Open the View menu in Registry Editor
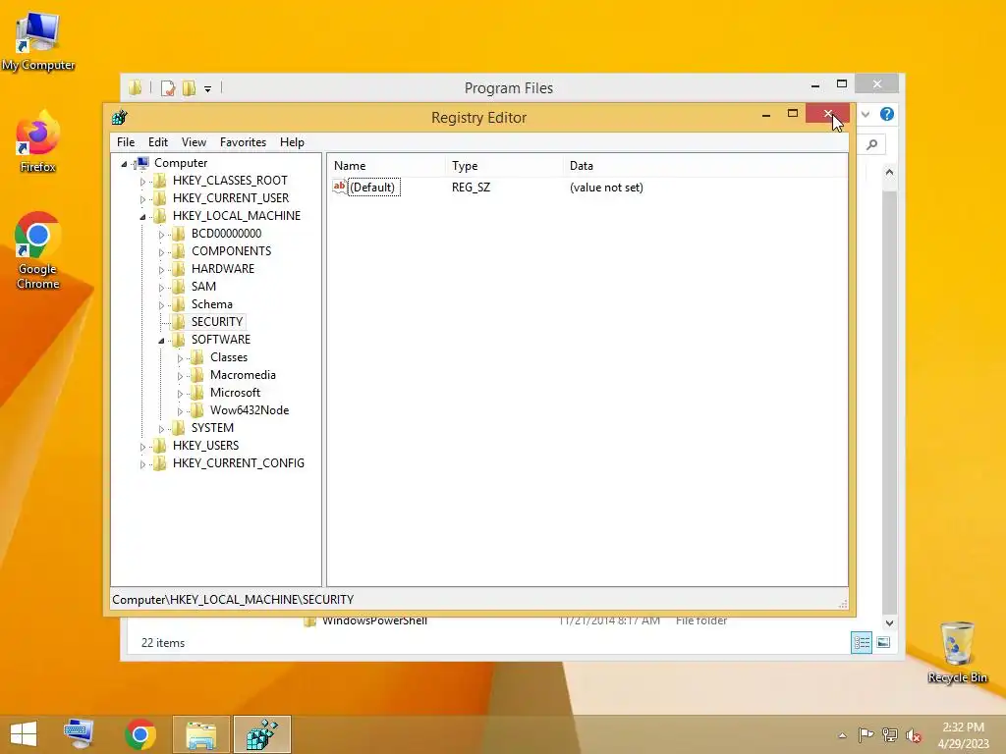1006x754 pixels. [x=194, y=142]
